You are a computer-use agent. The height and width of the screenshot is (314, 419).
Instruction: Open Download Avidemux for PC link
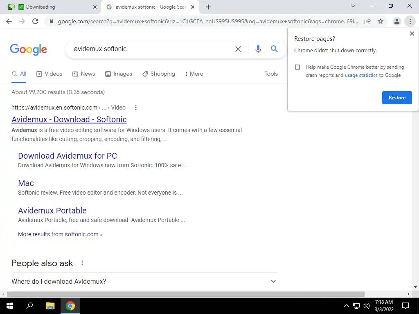point(68,156)
